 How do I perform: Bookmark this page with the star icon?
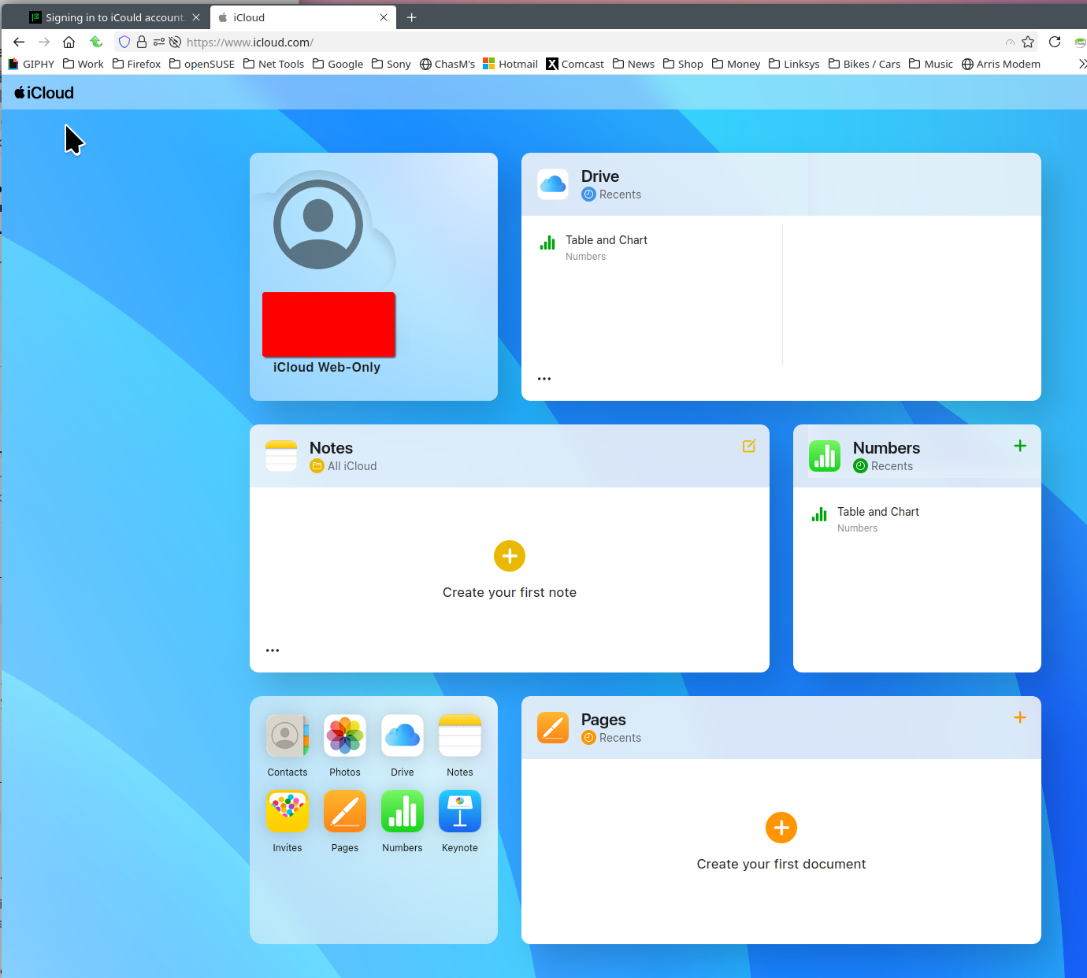pos(1028,43)
